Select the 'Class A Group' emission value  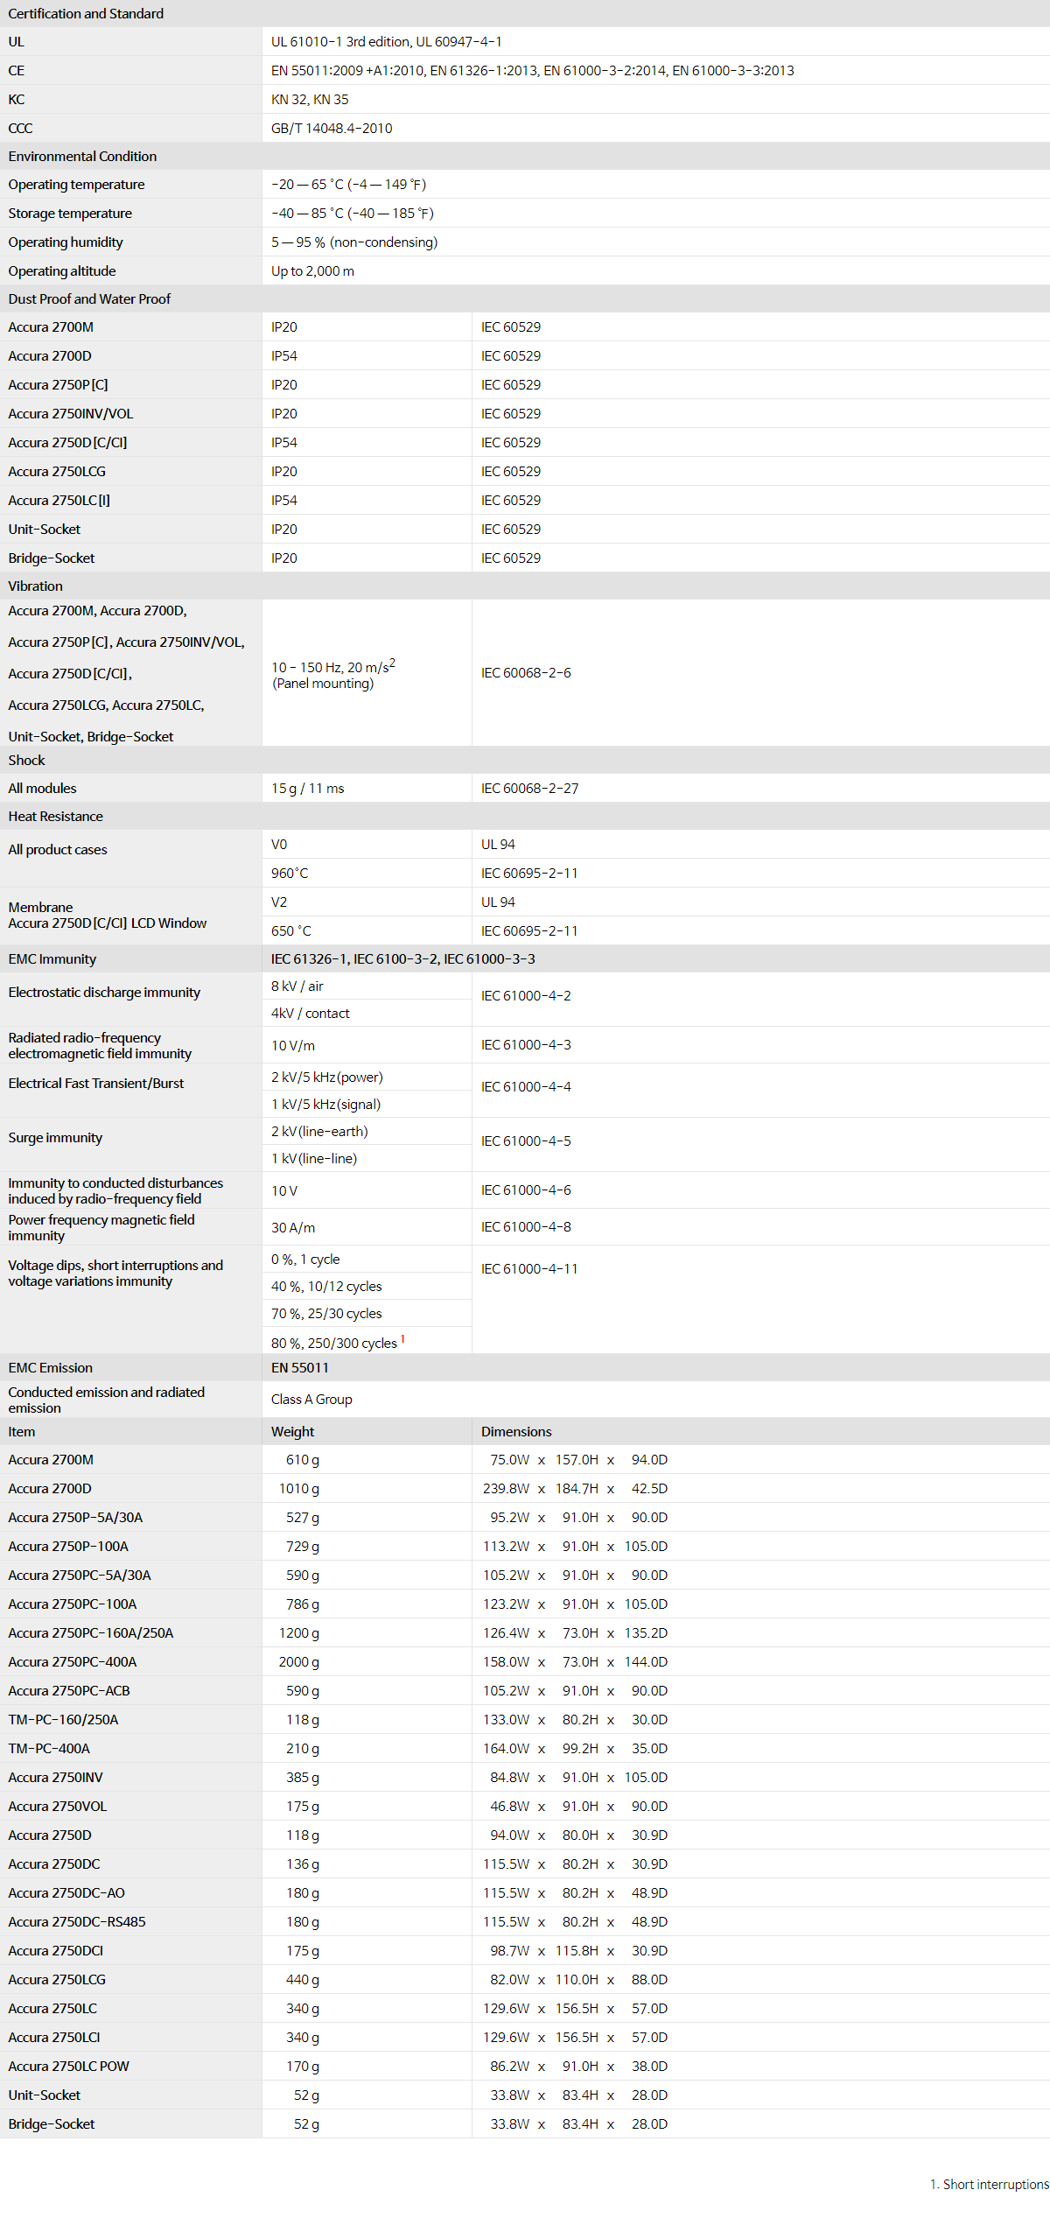(x=311, y=1400)
